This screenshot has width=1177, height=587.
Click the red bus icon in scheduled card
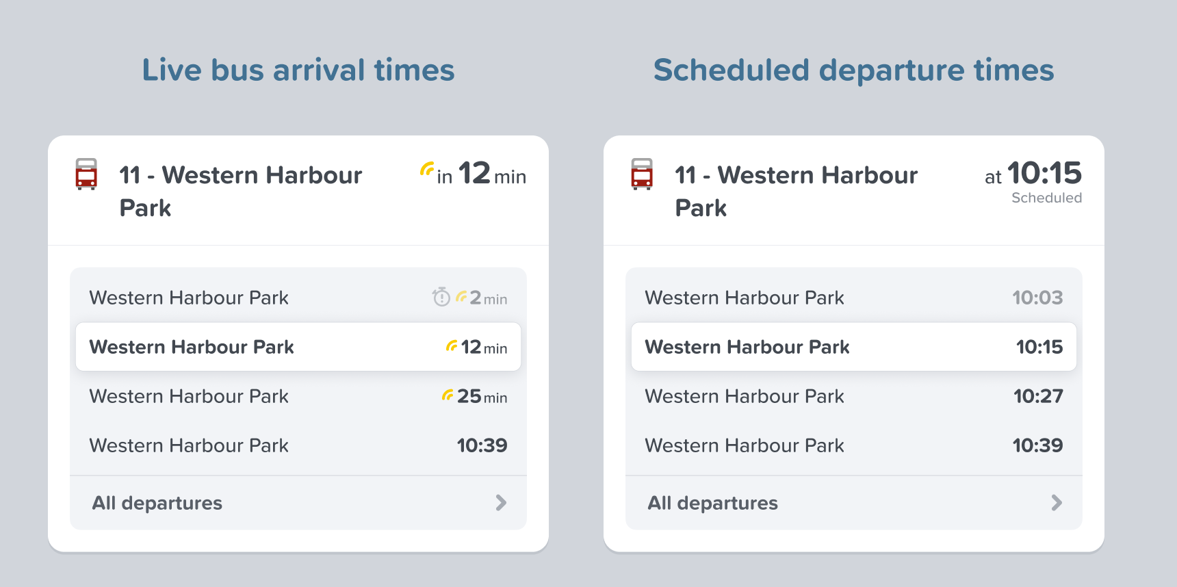pyautogui.click(x=642, y=174)
